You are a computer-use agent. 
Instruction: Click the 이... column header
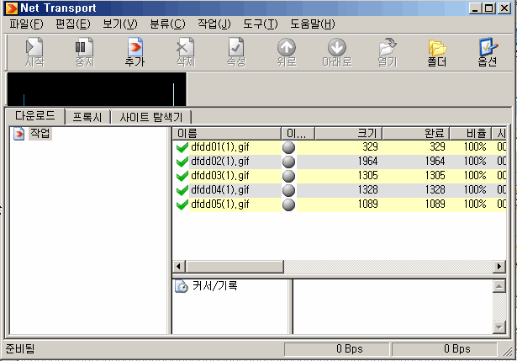click(298, 133)
